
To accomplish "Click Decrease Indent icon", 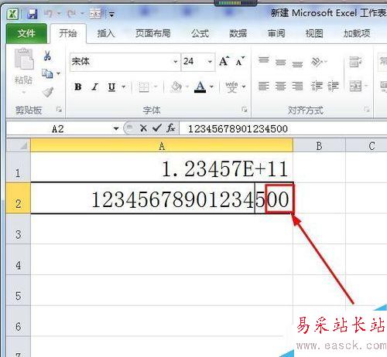I will click(x=317, y=86).
